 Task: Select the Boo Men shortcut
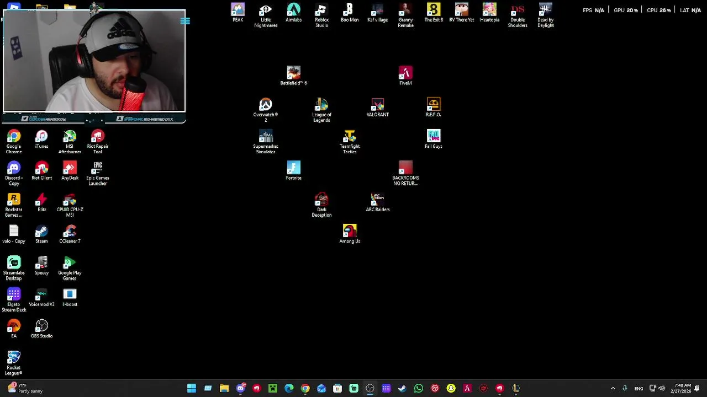pyautogui.click(x=350, y=13)
